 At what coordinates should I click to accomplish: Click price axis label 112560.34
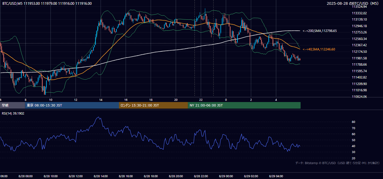point(360,39)
